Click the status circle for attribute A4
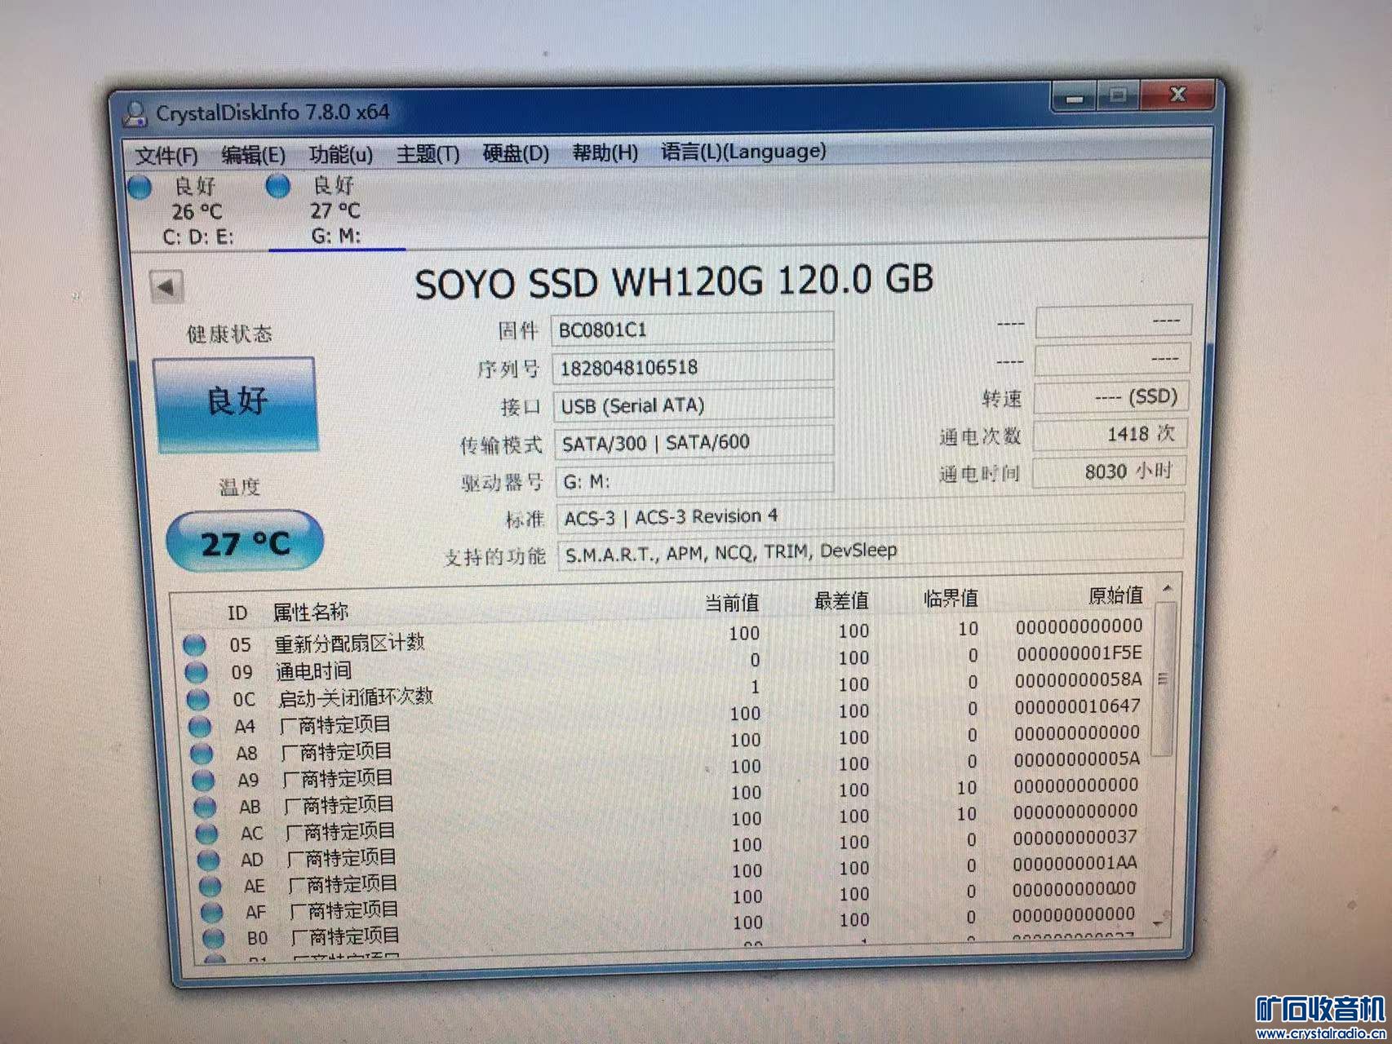The image size is (1392, 1044). tap(200, 726)
